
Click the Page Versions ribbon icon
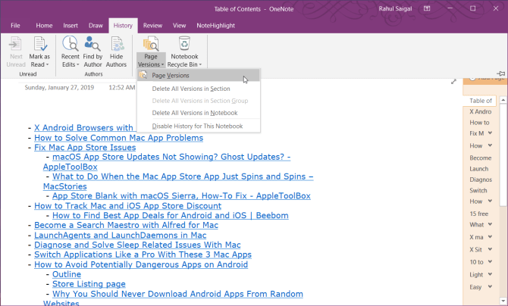pos(149,45)
